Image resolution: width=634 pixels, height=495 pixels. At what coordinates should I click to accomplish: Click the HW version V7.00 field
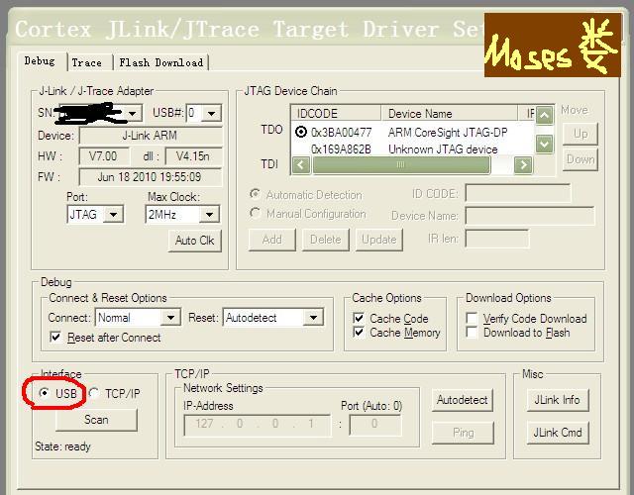(103, 156)
